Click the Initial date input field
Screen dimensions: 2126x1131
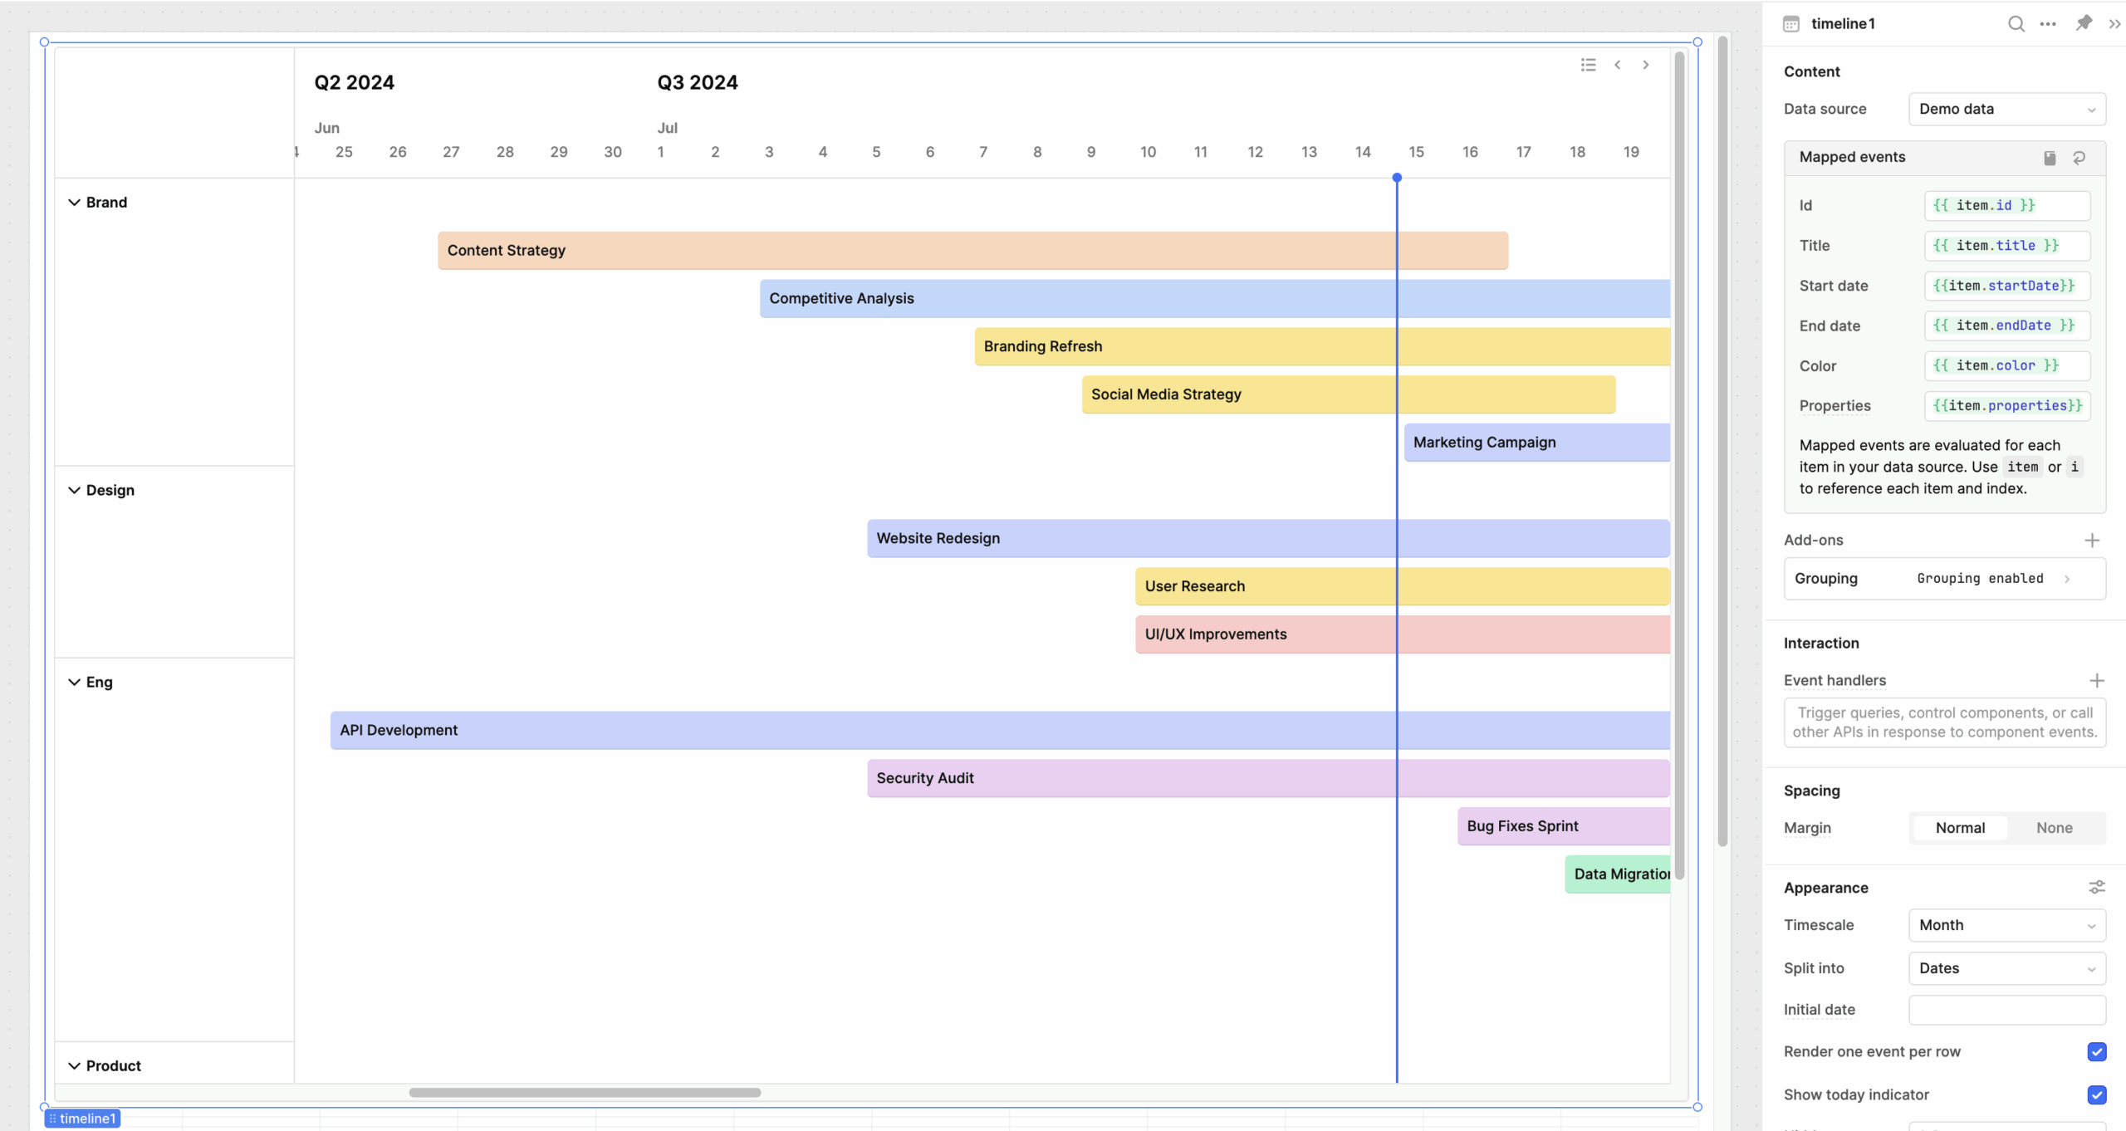click(2006, 1010)
